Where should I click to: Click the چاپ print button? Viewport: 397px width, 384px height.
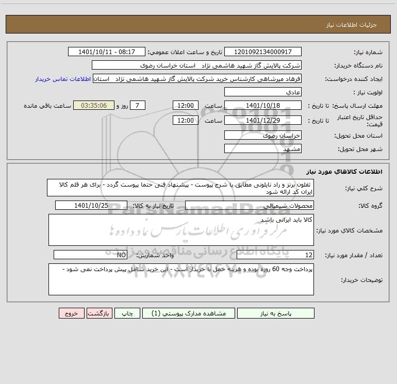click(127, 313)
